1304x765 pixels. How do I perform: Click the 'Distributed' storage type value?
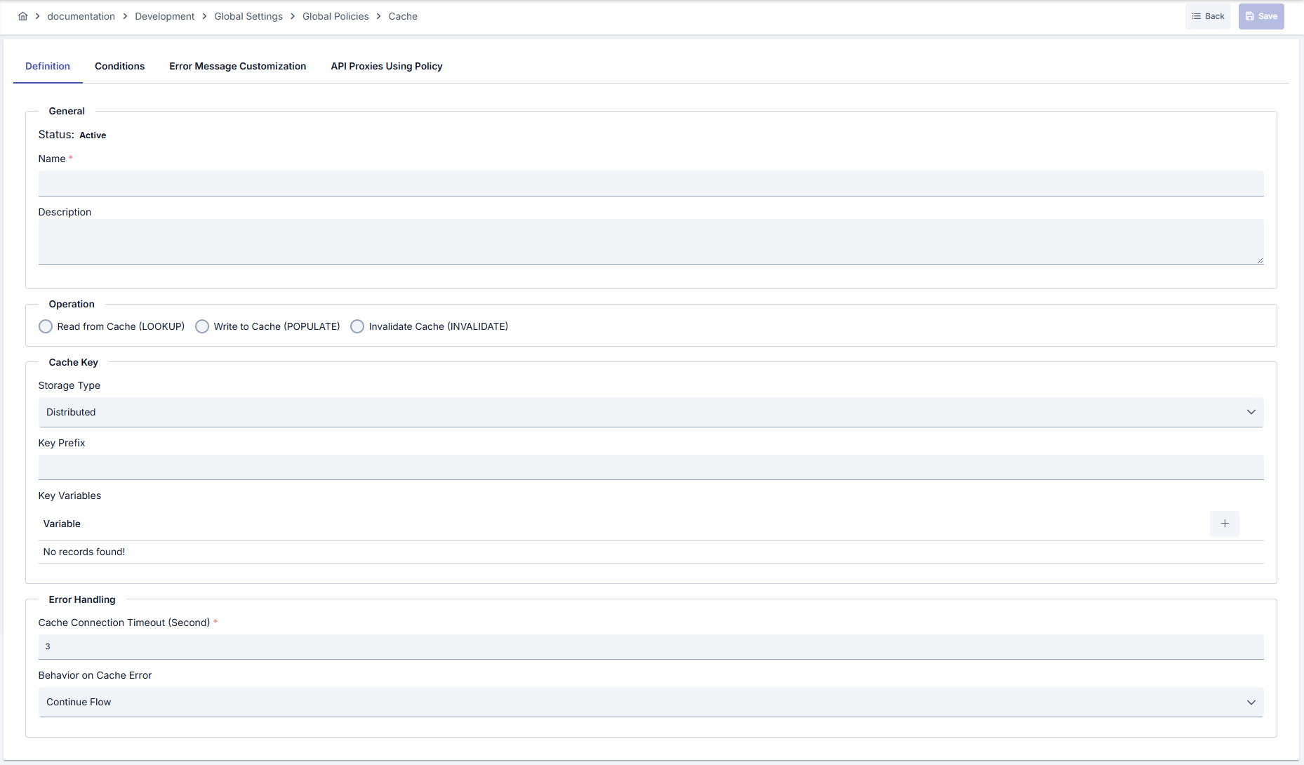click(x=71, y=412)
